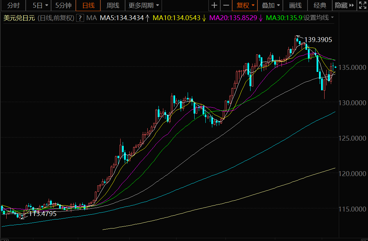
Task: Open the 设置均线 settings dropdown
Action: click(319, 18)
